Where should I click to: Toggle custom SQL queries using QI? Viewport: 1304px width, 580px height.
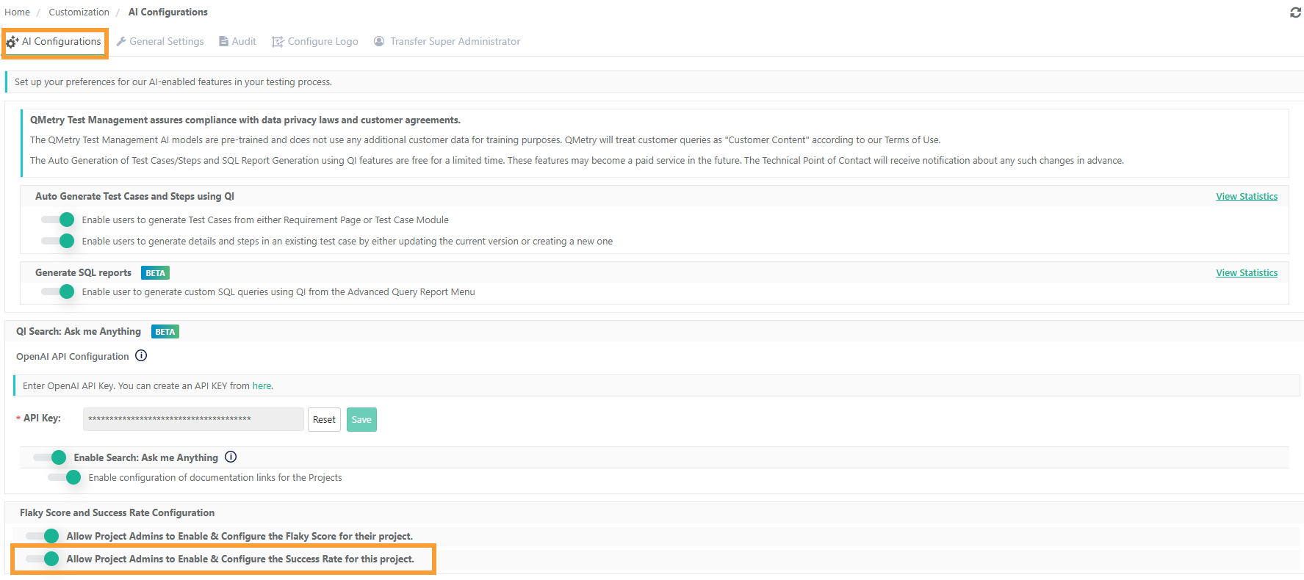click(x=58, y=291)
